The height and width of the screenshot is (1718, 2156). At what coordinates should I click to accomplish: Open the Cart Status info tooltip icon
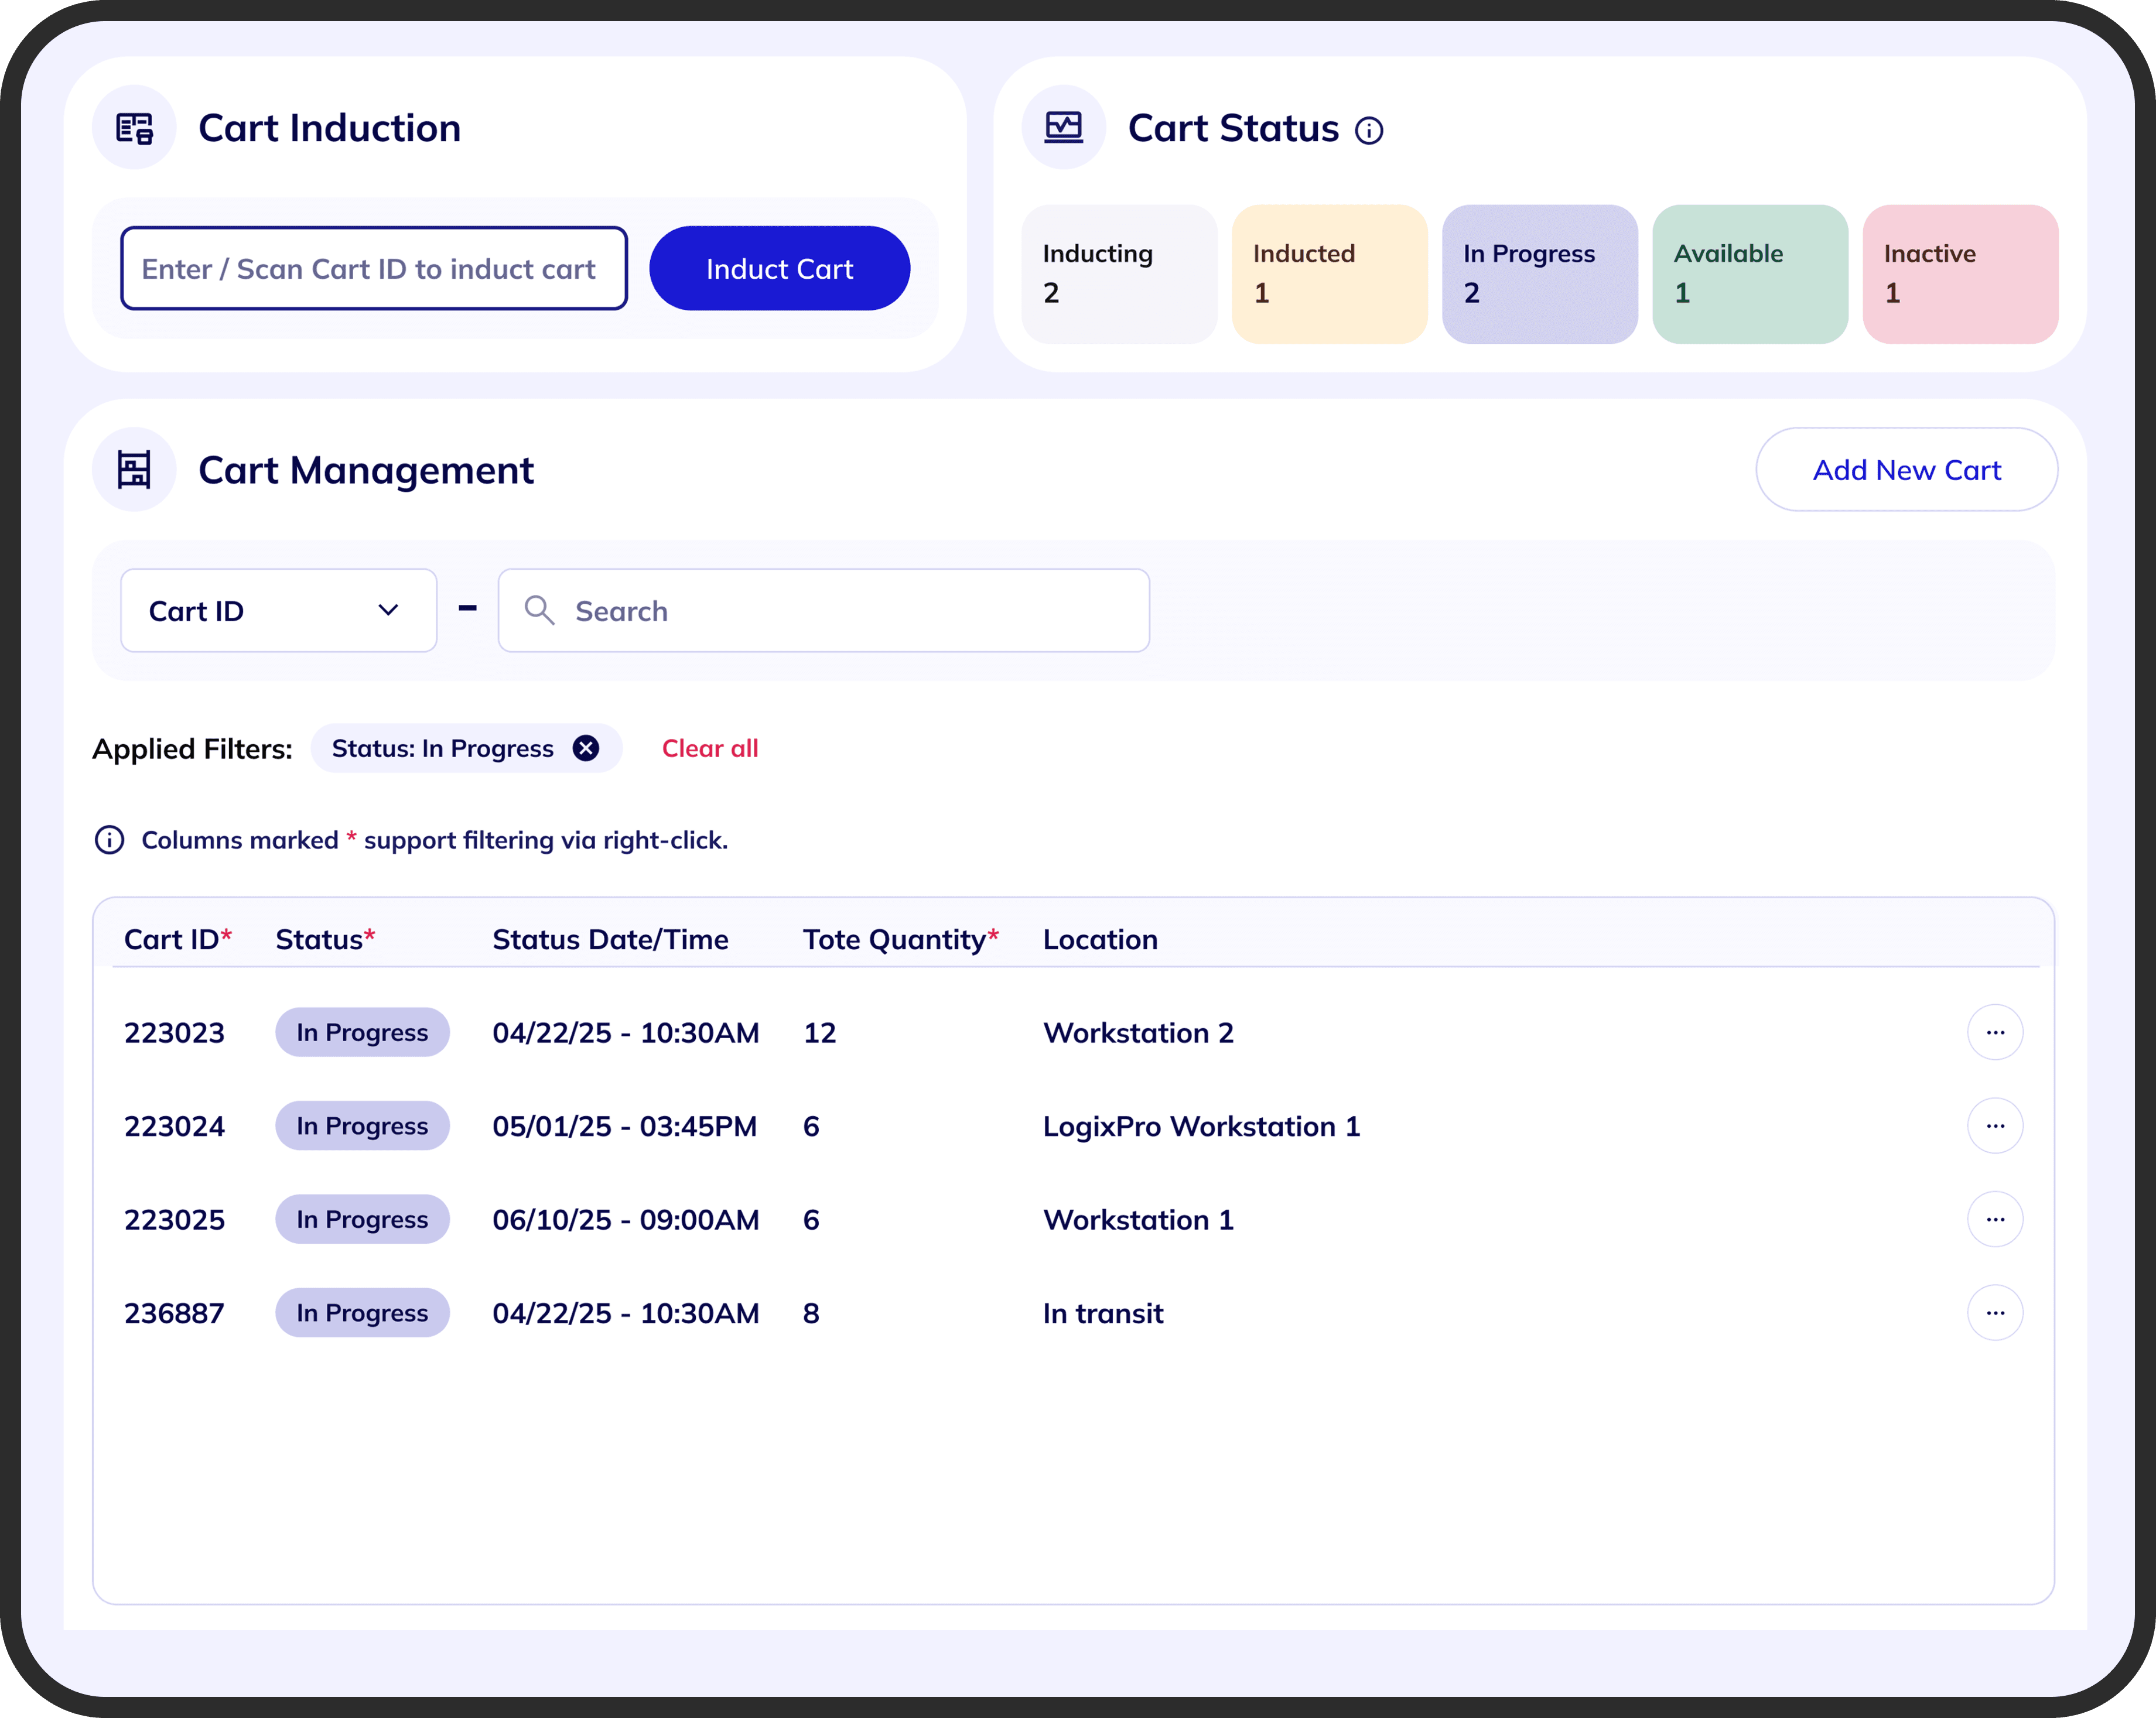coord(1369,131)
